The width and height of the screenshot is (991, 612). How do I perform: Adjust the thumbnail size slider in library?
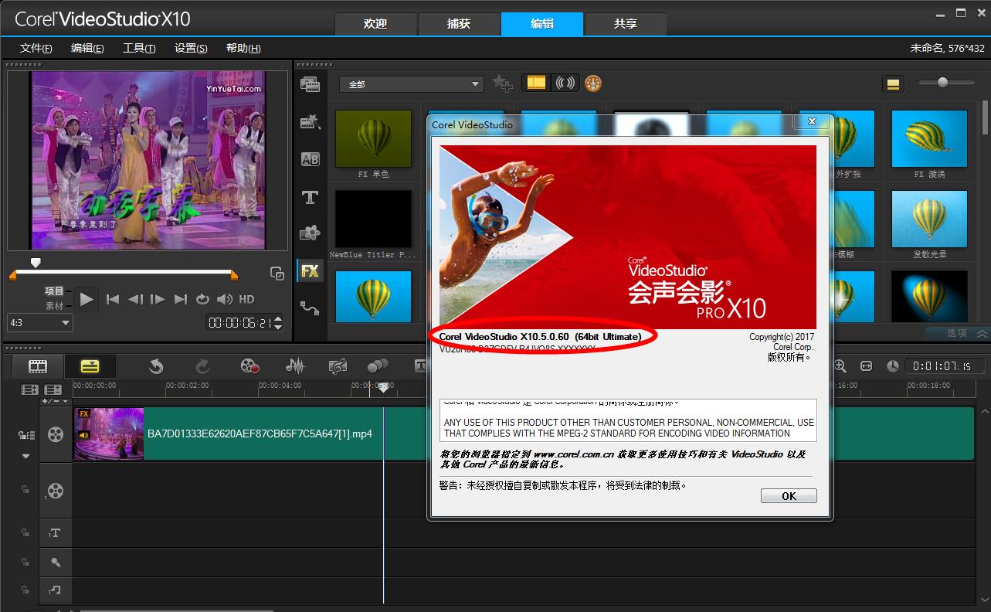[x=942, y=83]
